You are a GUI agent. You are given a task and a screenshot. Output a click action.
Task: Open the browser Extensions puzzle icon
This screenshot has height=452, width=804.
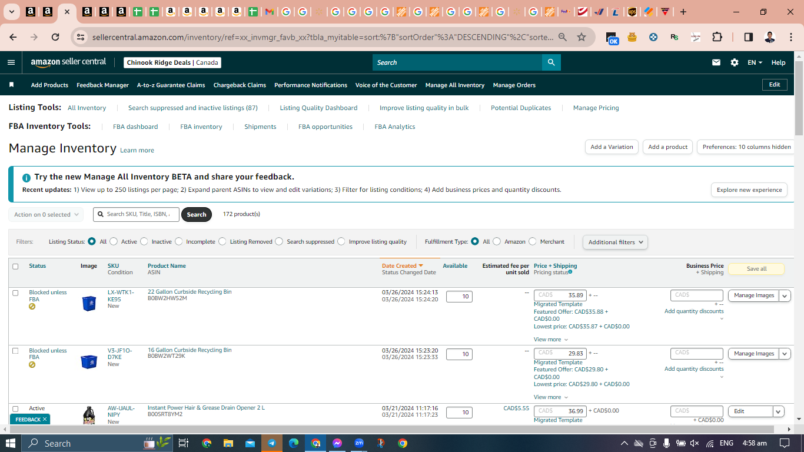pyautogui.click(x=717, y=37)
